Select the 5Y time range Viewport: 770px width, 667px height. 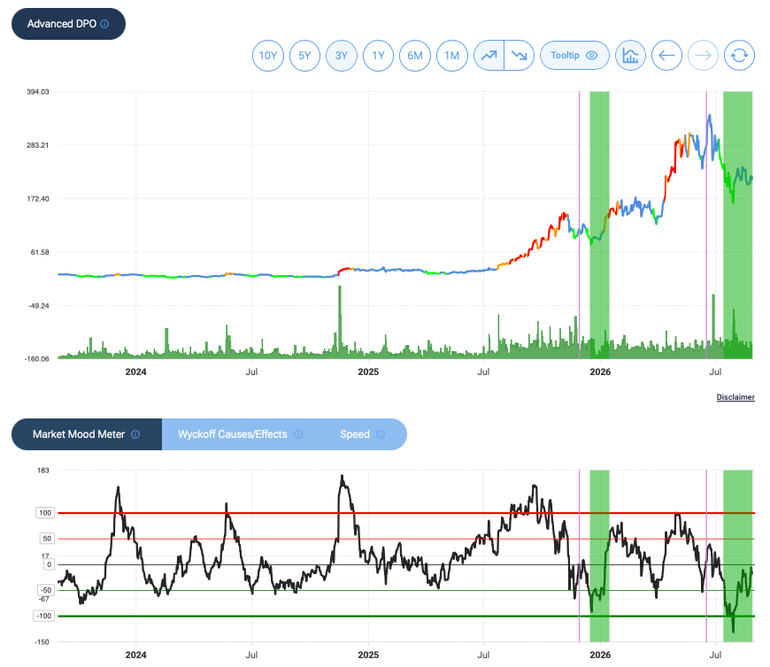click(x=304, y=56)
